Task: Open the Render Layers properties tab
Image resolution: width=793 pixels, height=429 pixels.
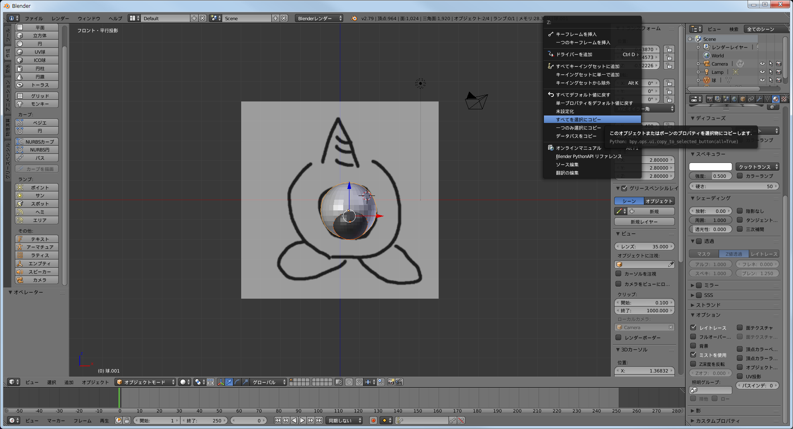Action: click(718, 99)
